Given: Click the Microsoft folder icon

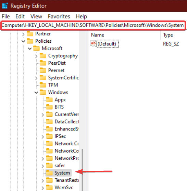Looking at the screenshot, I should [37, 49].
